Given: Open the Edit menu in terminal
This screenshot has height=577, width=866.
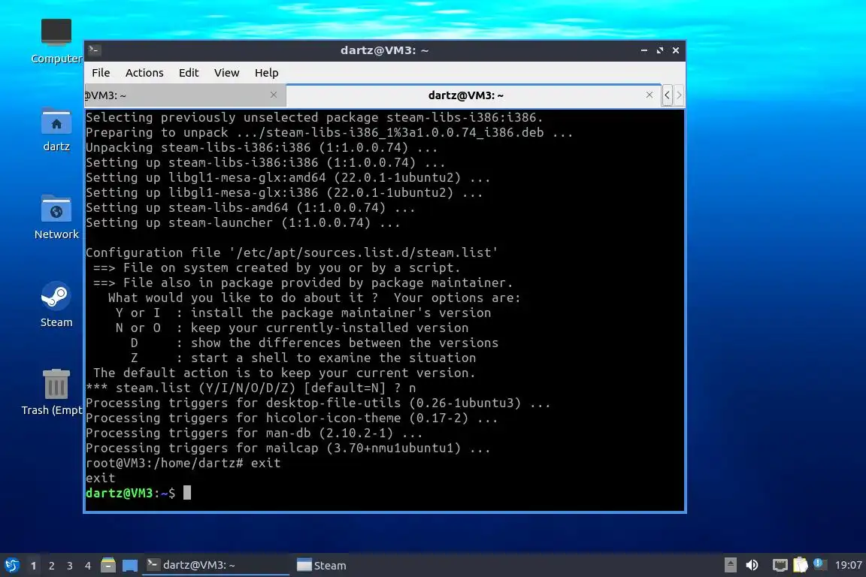Looking at the screenshot, I should [189, 73].
